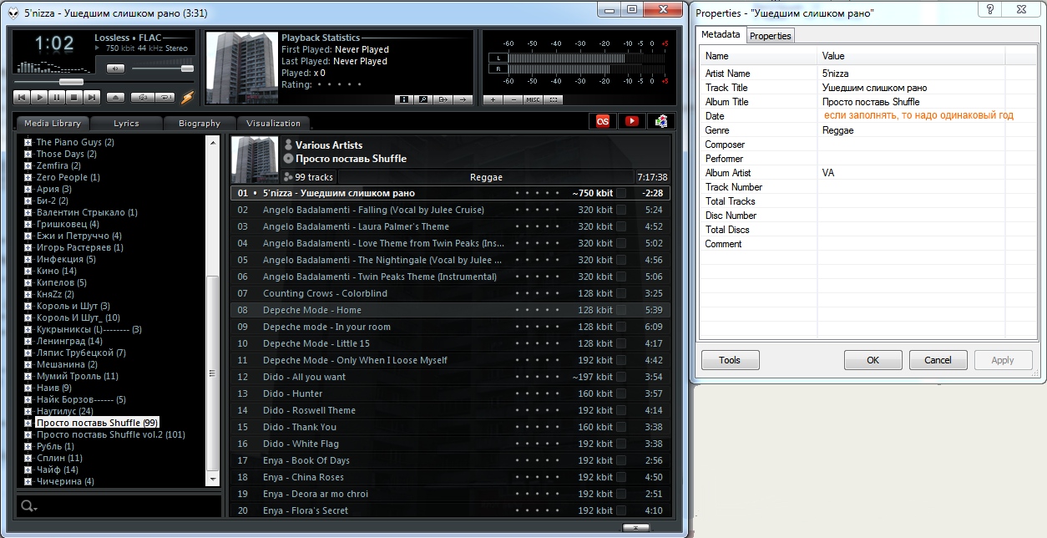Open the Biography tab
The width and height of the screenshot is (1047, 538).
point(200,123)
